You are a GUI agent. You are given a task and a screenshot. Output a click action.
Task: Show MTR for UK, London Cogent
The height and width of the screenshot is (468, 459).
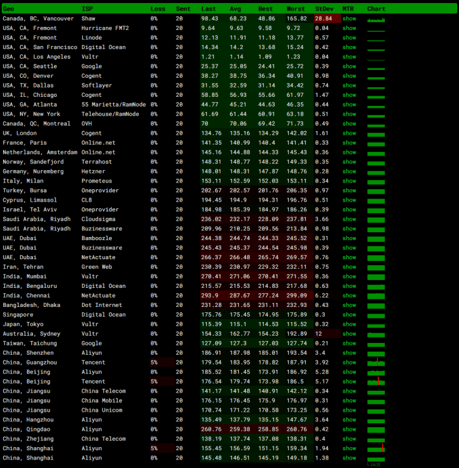pos(349,133)
